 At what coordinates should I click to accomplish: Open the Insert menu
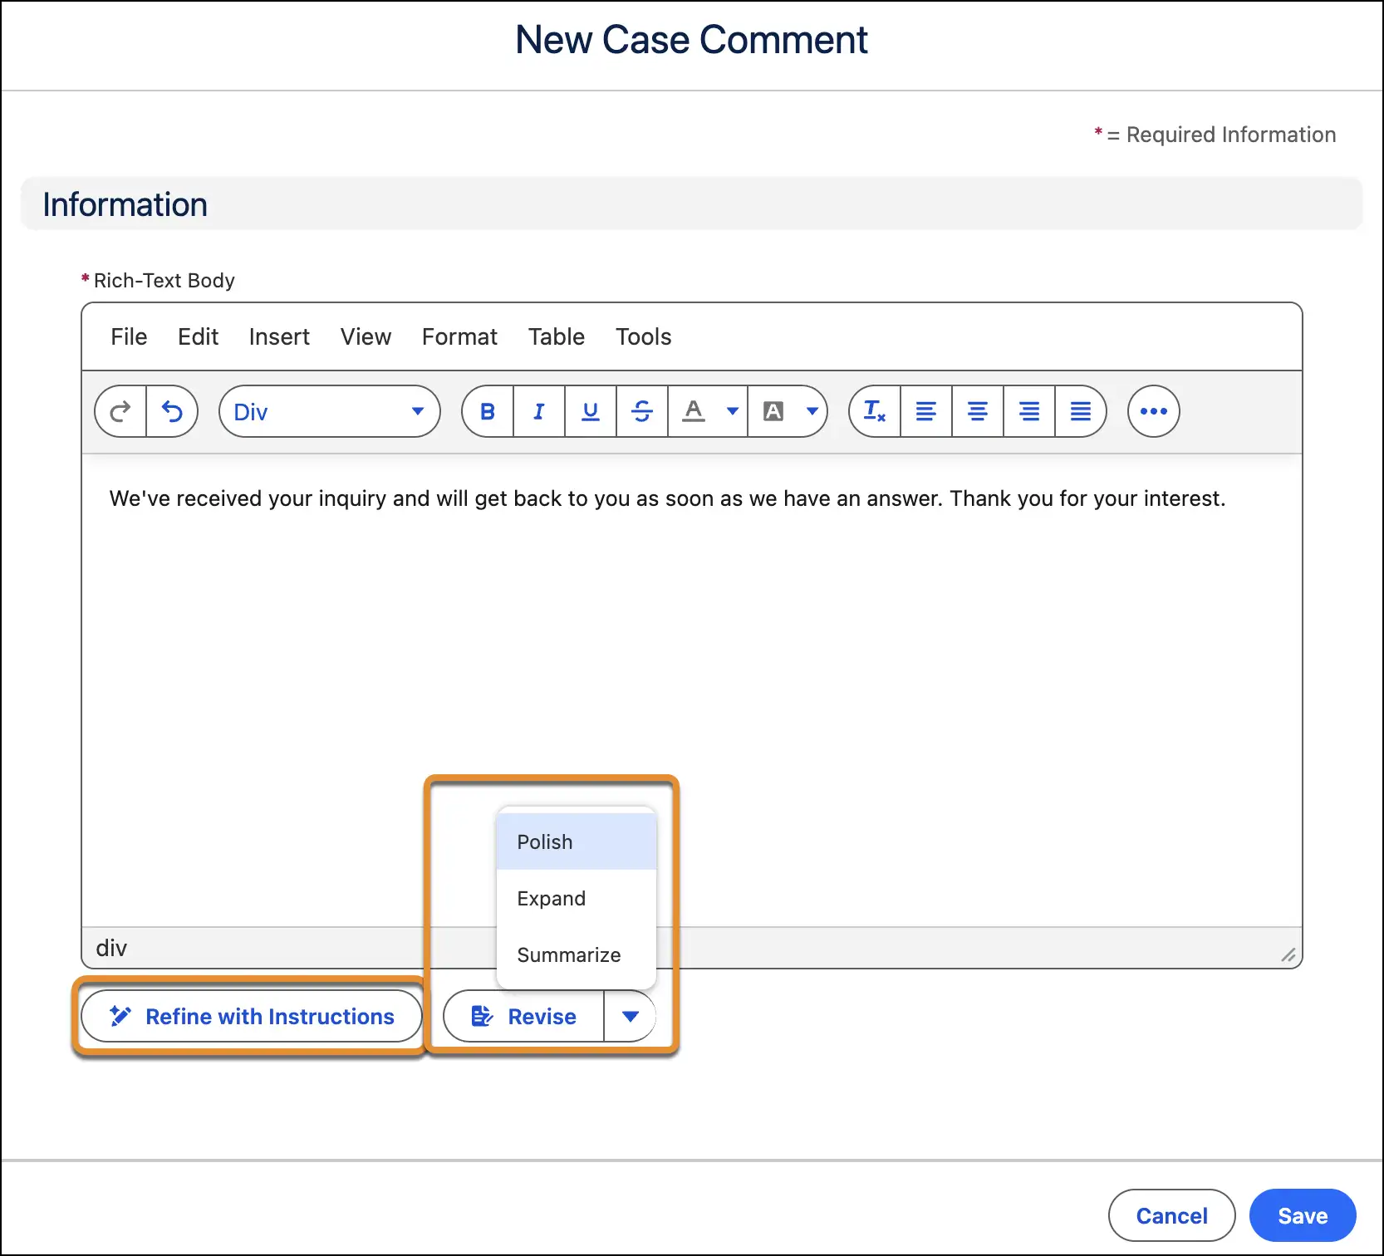pos(279,336)
